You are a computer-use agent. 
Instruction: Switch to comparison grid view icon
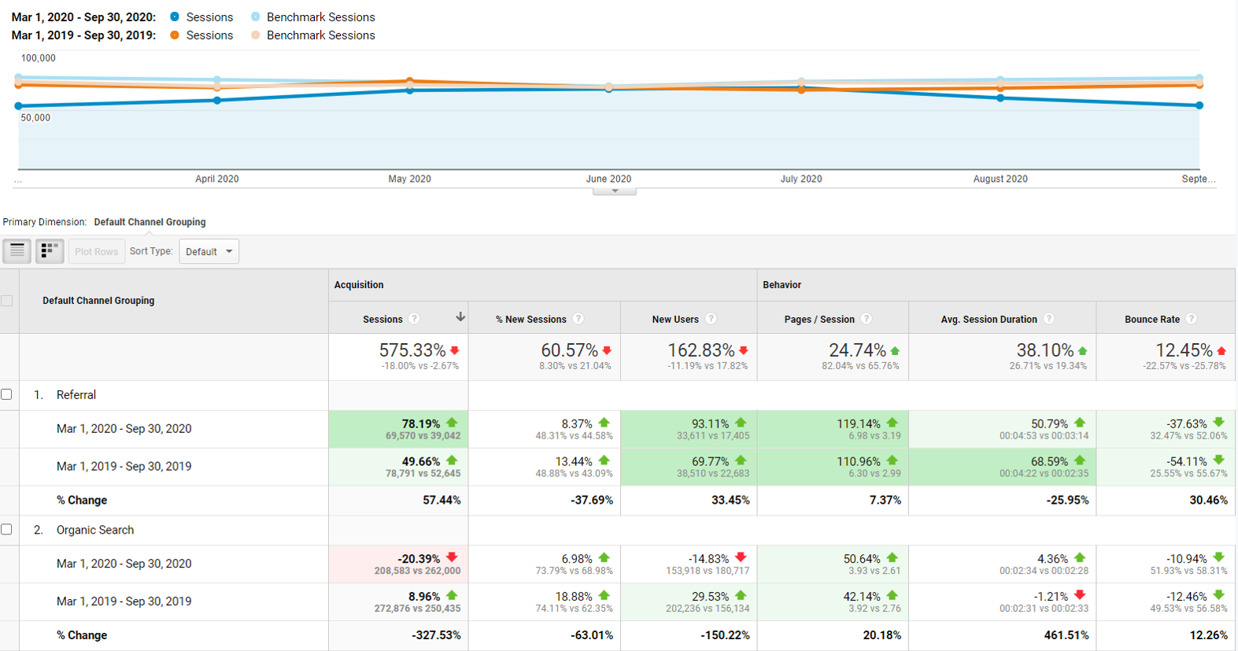50,251
